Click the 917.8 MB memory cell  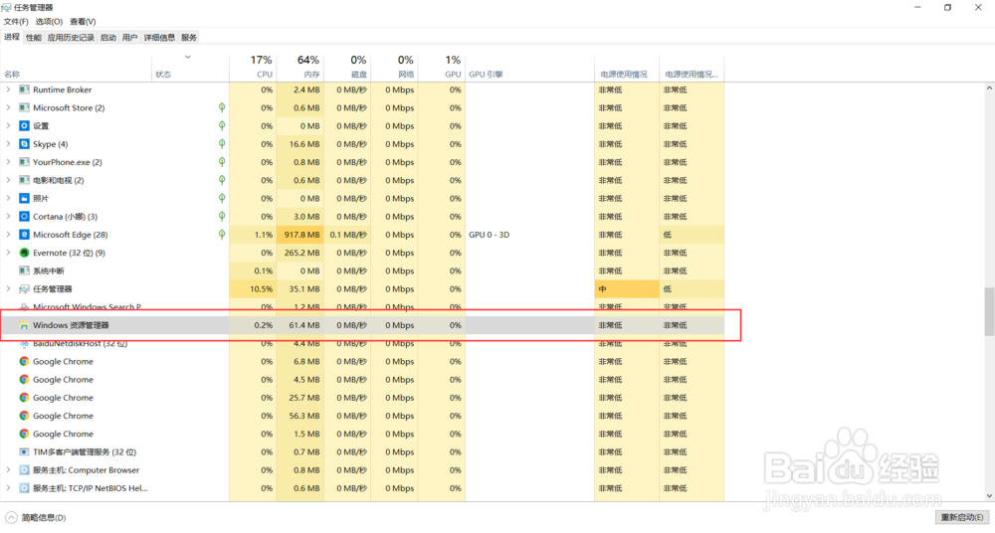click(300, 234)
